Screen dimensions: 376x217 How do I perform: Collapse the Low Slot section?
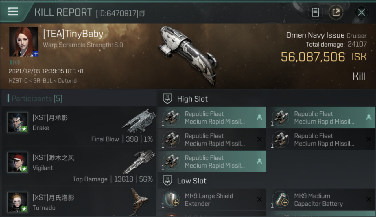tap(191, 181)
